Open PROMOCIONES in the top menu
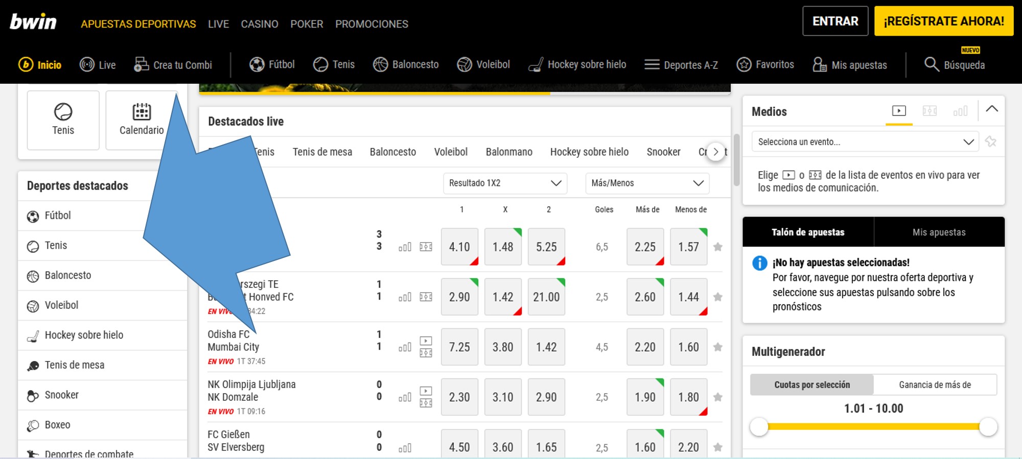The image size is (1022, 459). [x=371, y=24]
